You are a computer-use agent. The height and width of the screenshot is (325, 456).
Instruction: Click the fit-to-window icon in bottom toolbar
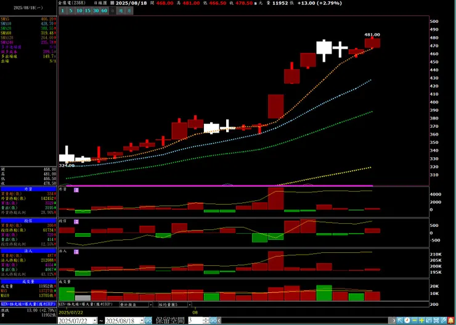[436, 320]
